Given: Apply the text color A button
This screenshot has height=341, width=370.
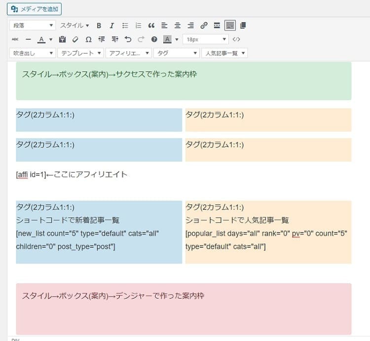Looking at the screenshot, I should pyautogui.click(x=41, y=39).
